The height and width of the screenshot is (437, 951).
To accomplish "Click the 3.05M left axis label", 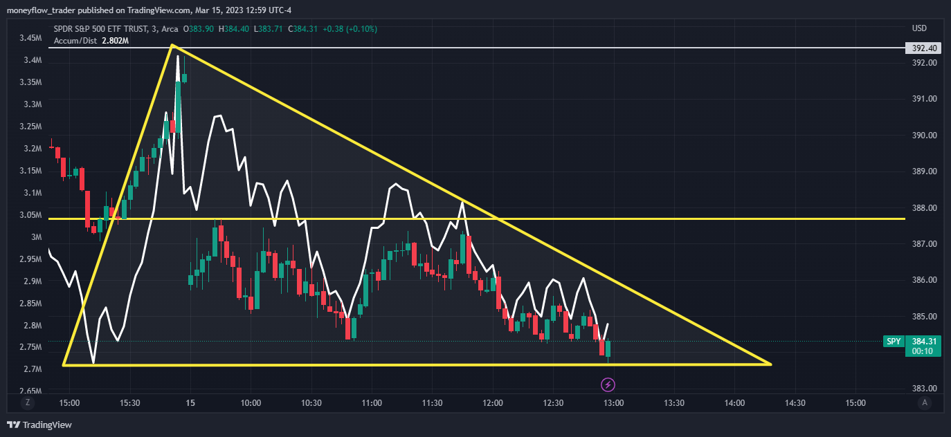I will click(32, 215).
